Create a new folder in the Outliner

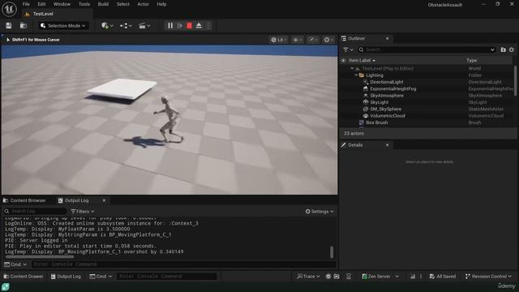pos(503,49)
